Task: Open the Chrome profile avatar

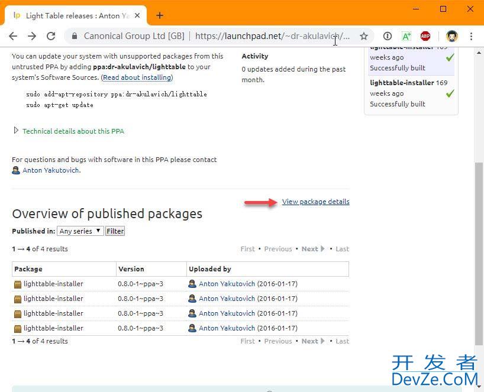Action: (x=452, y=36)
